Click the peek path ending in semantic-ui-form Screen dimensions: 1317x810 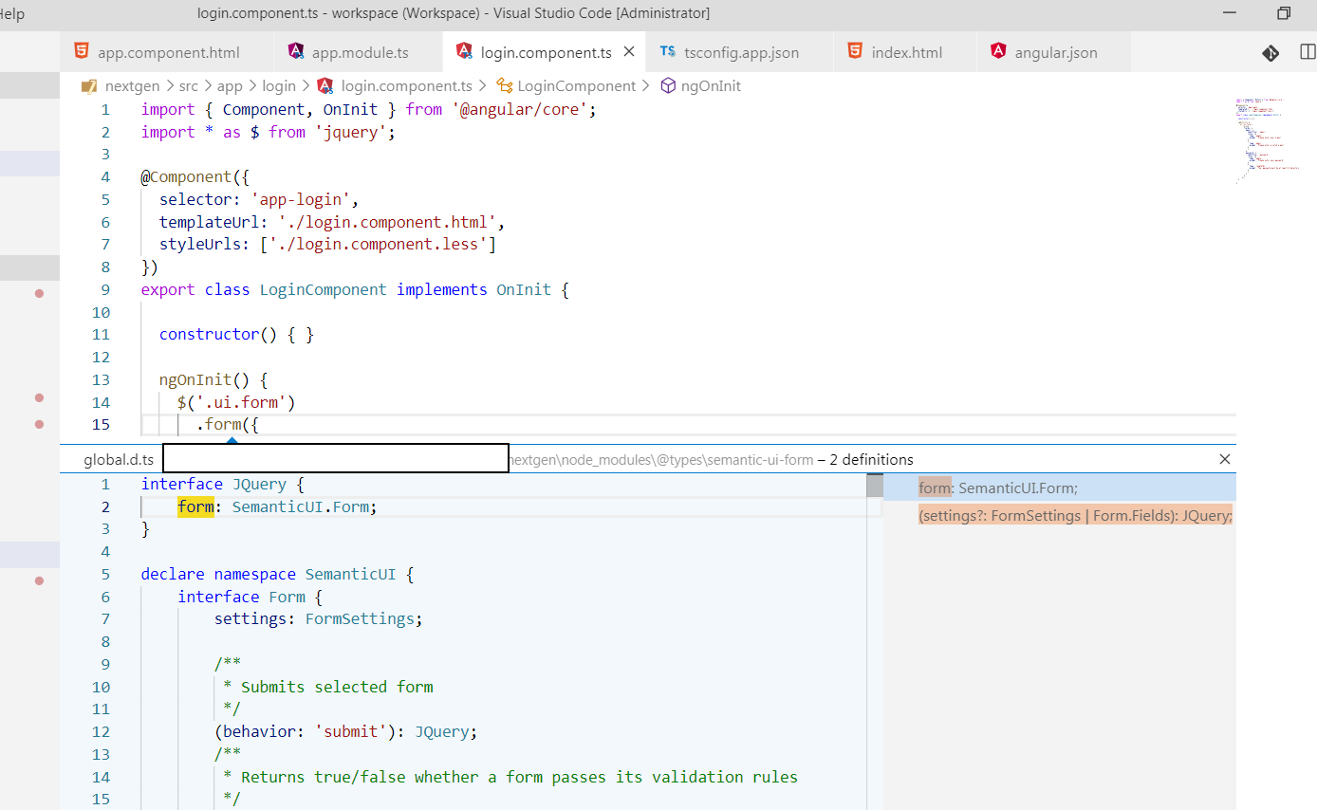660,459
